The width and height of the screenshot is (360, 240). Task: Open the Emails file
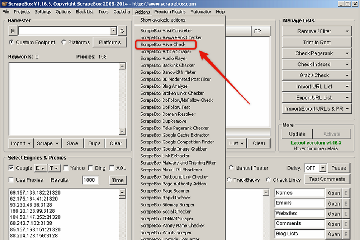334,204
